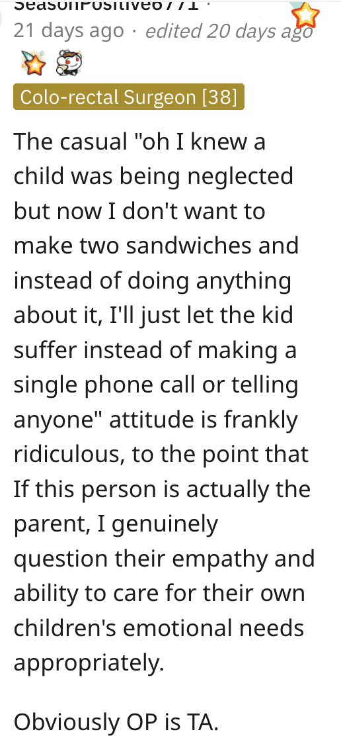The width and height of the screenshot is (341, 740).
Task: Click the large star award icon at top right
Action: click(x=305, y=16)
